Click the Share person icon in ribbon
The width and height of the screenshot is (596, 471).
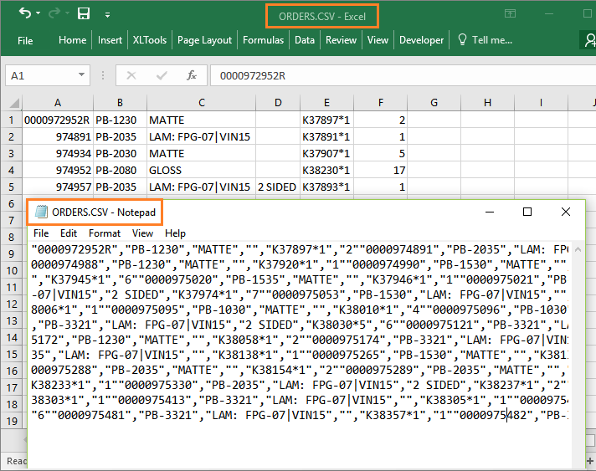589,39
